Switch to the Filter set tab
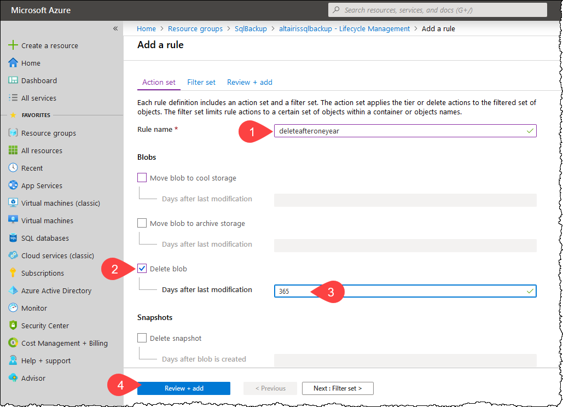 click(x=201, y=82)
